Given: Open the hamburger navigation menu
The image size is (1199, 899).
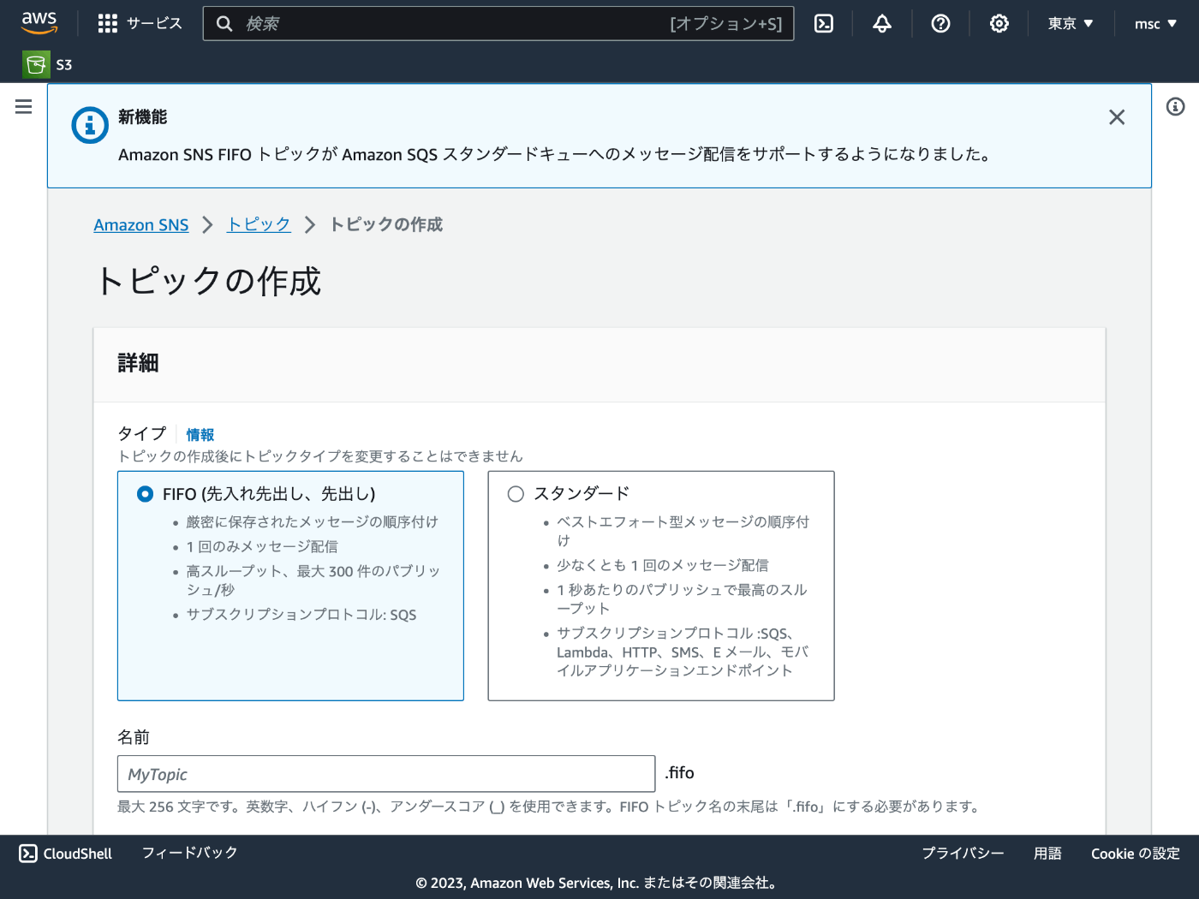Looking at the screenshot, I should (x=24, y=106).
